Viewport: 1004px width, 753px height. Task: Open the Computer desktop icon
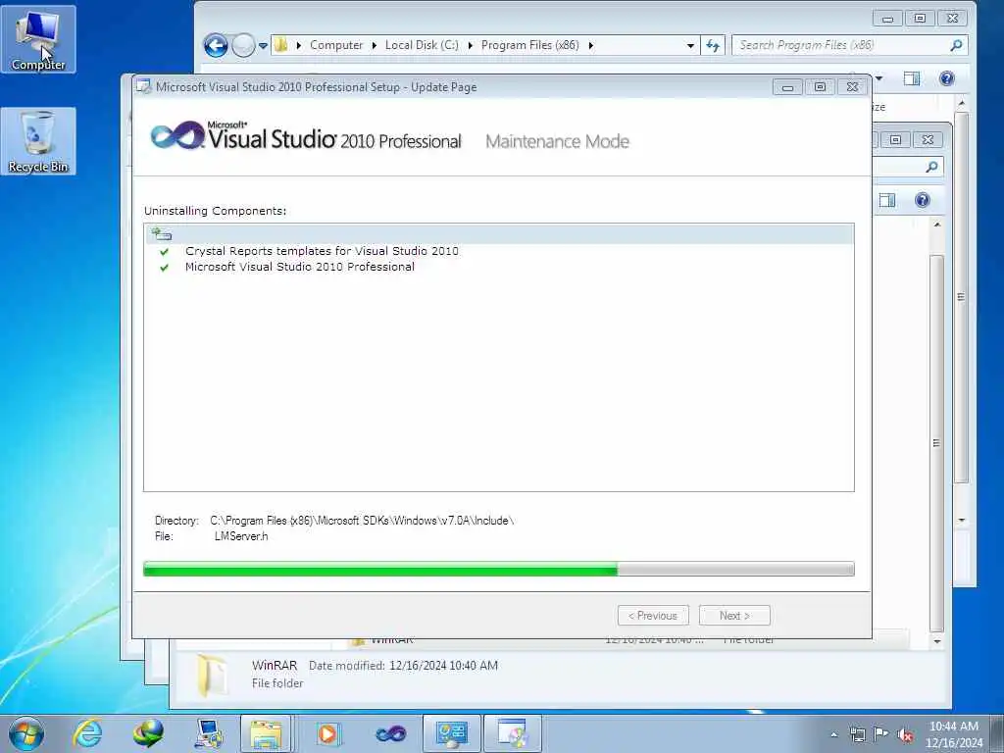tap(38, 39)
